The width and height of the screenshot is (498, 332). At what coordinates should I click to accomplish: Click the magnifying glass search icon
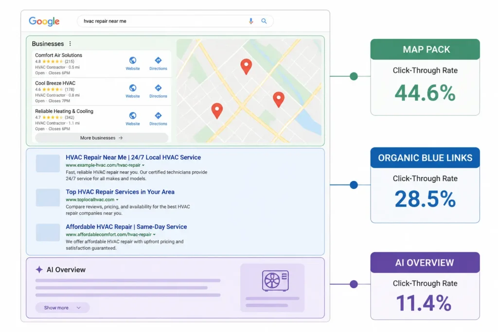[264, 21]
